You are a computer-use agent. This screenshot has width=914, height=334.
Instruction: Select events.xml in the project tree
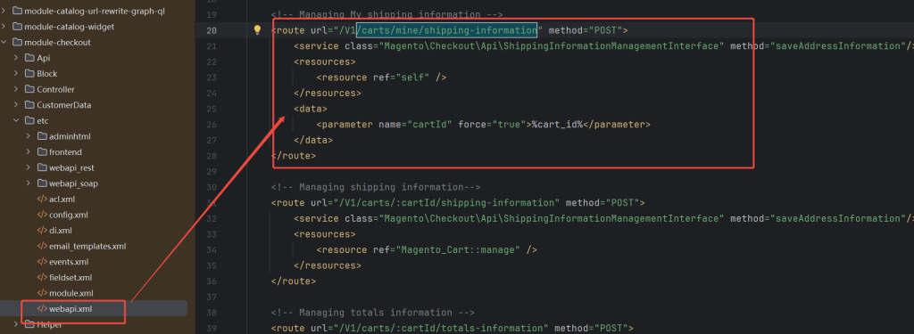click(x=69, y=262)
